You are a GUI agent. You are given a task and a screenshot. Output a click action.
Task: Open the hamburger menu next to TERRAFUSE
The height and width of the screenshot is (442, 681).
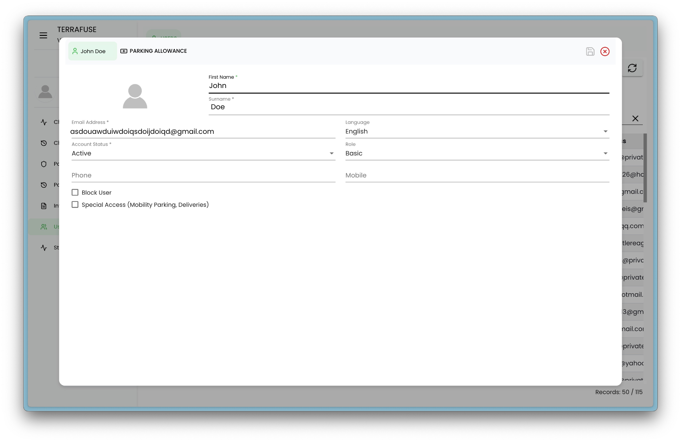[43, 35]
